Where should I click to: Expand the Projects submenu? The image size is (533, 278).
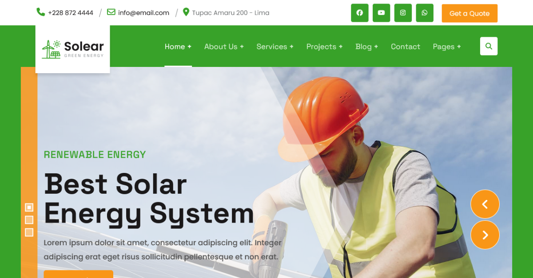click(x=325, y=47)
